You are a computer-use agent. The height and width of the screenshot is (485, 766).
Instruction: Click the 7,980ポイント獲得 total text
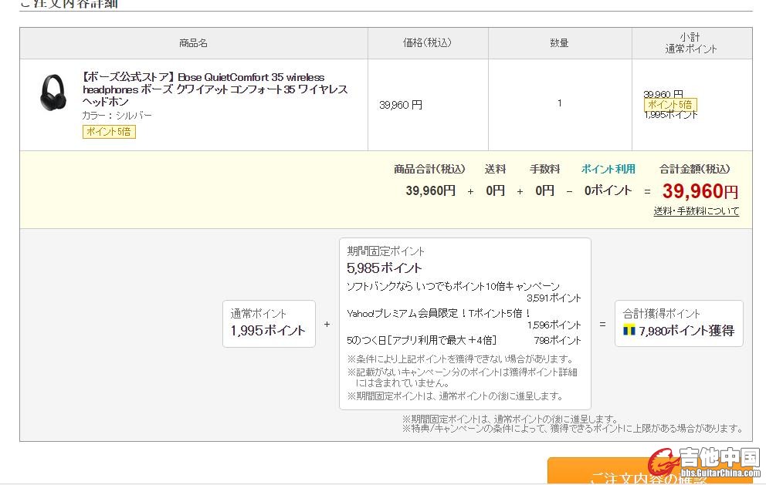point(686,331)
